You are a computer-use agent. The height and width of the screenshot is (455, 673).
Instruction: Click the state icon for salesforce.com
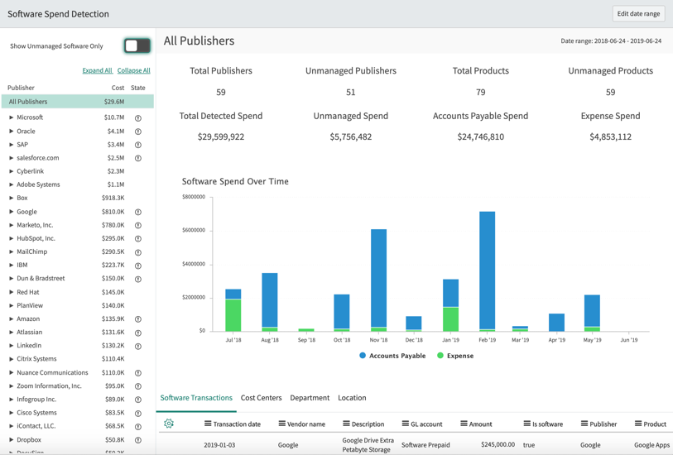(138, 158)
